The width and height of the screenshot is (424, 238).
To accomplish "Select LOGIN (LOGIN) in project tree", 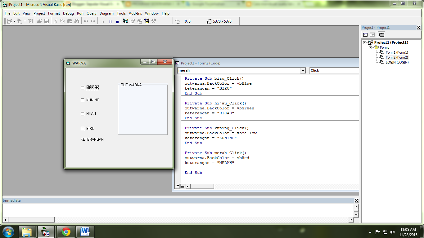I will click(x=397, y=62).
